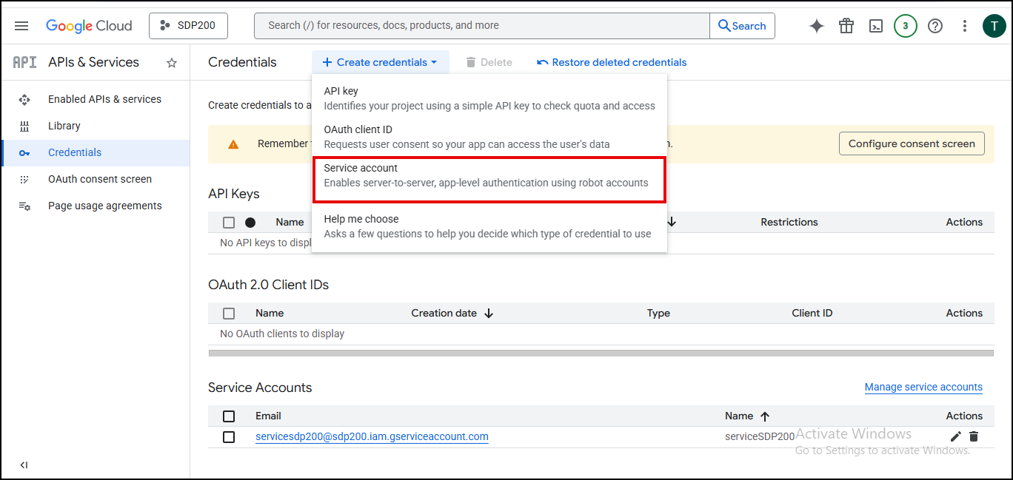Open the main navigation hamburger menu

(x=21, y=26)
